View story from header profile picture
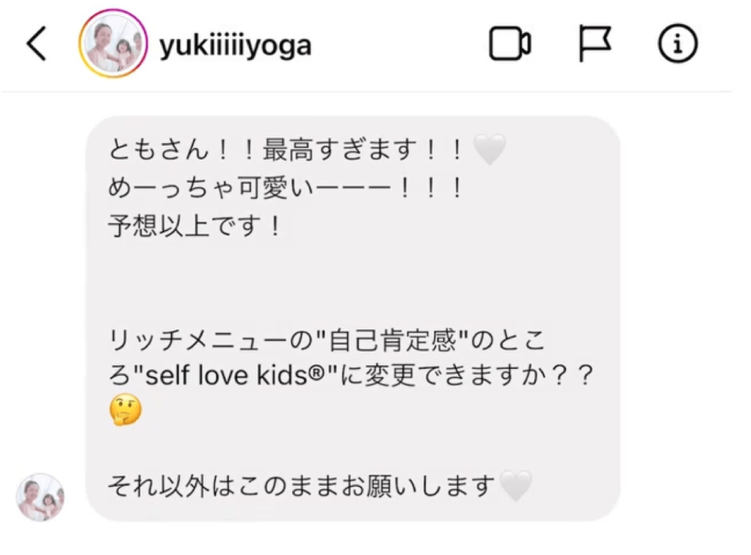 coord(114,43)
